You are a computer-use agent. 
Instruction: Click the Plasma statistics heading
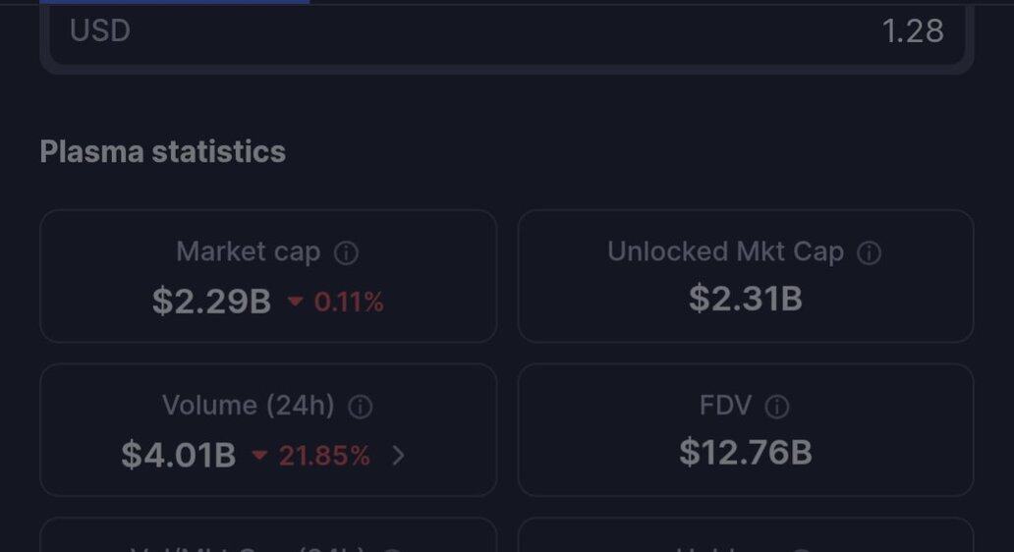click(x=163, y=152)
